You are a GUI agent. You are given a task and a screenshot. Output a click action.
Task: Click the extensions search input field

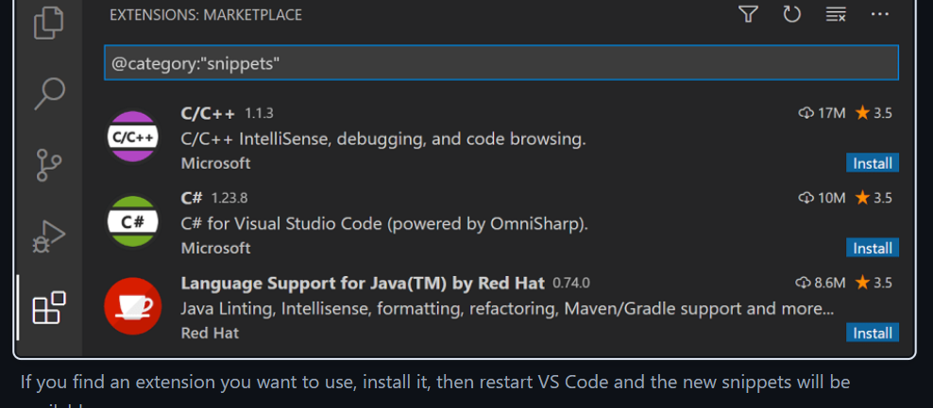[500, 63]
